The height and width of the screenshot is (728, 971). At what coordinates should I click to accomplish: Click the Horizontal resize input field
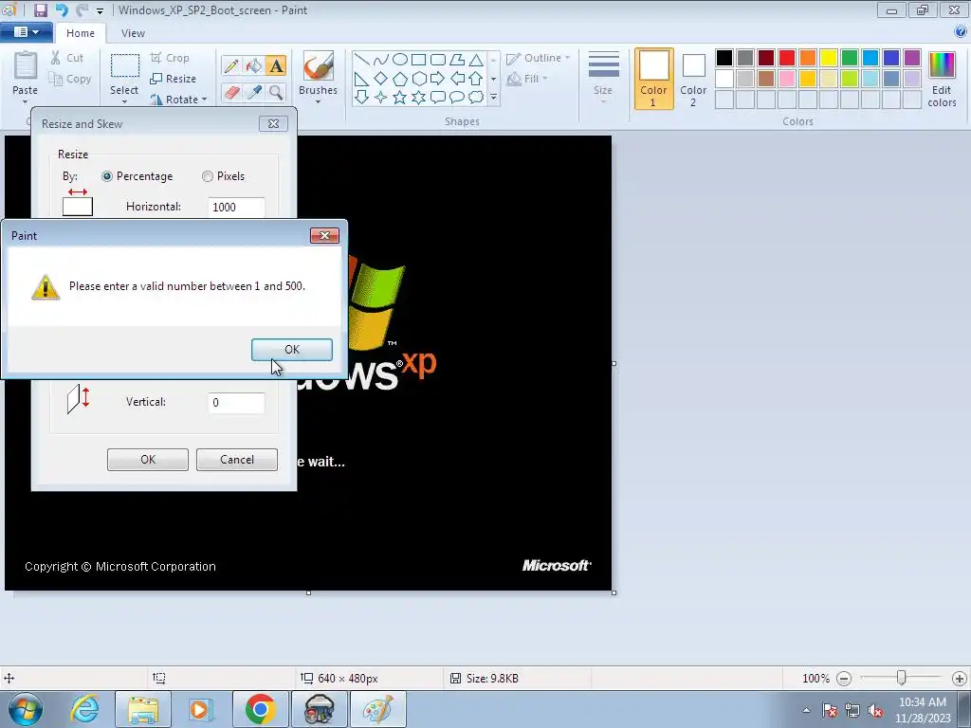236,207
